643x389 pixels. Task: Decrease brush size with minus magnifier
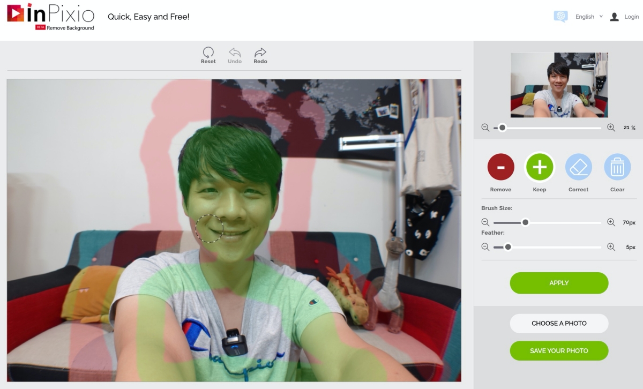[485, 222]
